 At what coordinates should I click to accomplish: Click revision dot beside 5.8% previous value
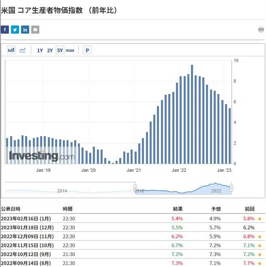tap(260, 219)
